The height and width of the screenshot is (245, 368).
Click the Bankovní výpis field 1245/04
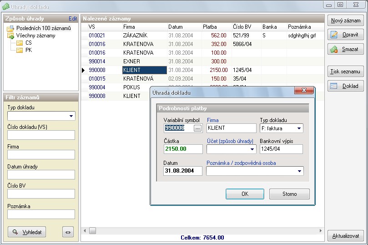click(x=281, y=149)
